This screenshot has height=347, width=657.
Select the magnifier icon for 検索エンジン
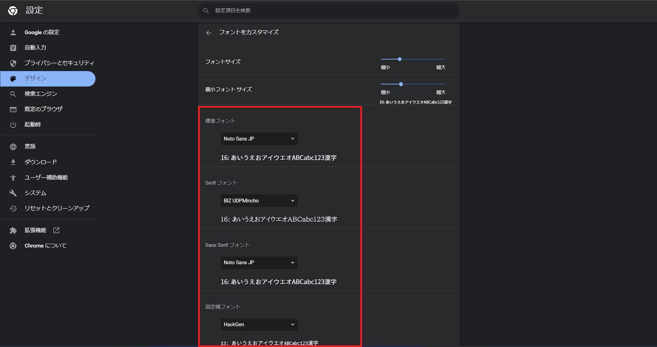(x=12, y=94)
